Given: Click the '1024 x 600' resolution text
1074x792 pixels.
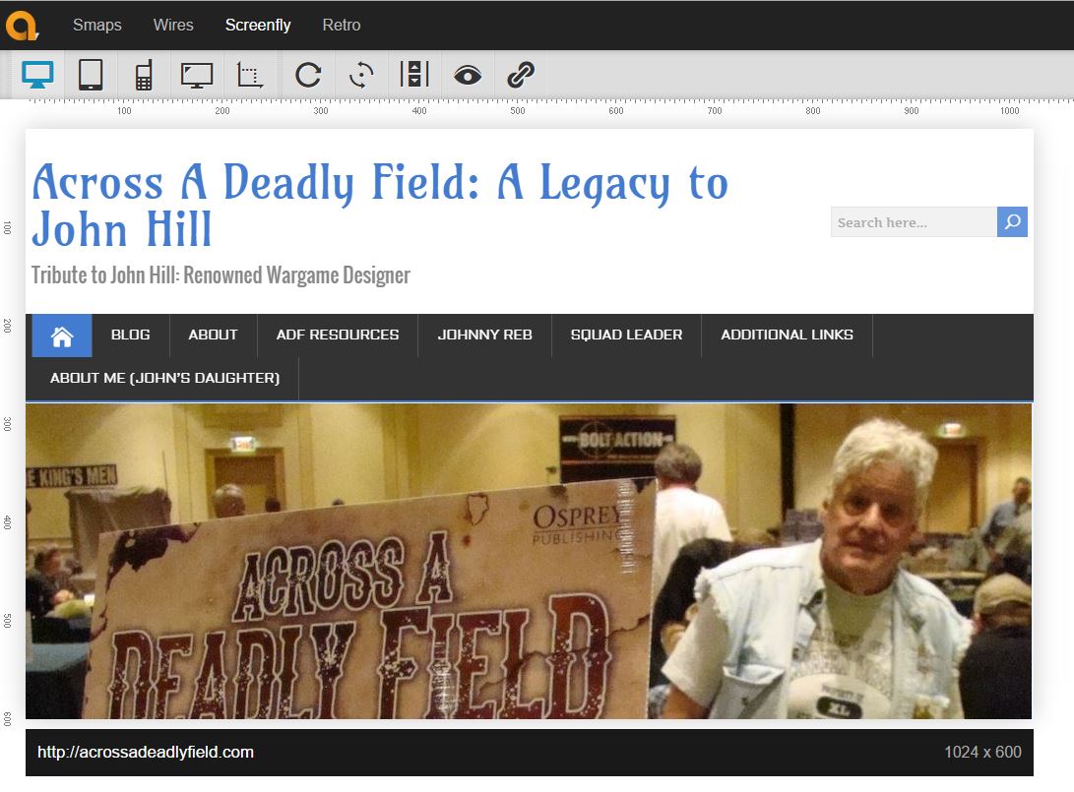Looking at the screenshot, I should point(982,753).
